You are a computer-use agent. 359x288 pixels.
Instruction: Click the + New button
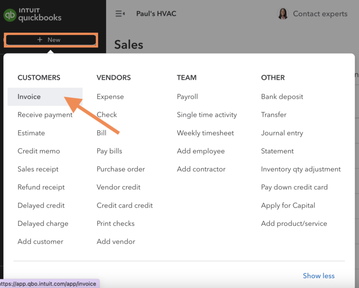[51, 39]
